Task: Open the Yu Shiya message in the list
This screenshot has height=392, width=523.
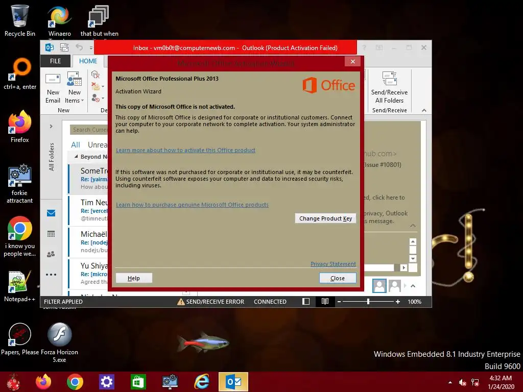Action: pyautogui.click(x=88, y=274)
